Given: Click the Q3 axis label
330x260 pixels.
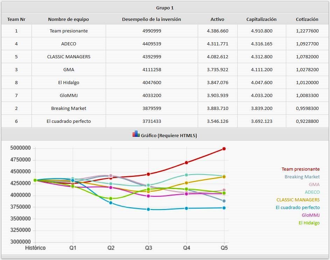Looking at the screenshot, I should [148, 248].
